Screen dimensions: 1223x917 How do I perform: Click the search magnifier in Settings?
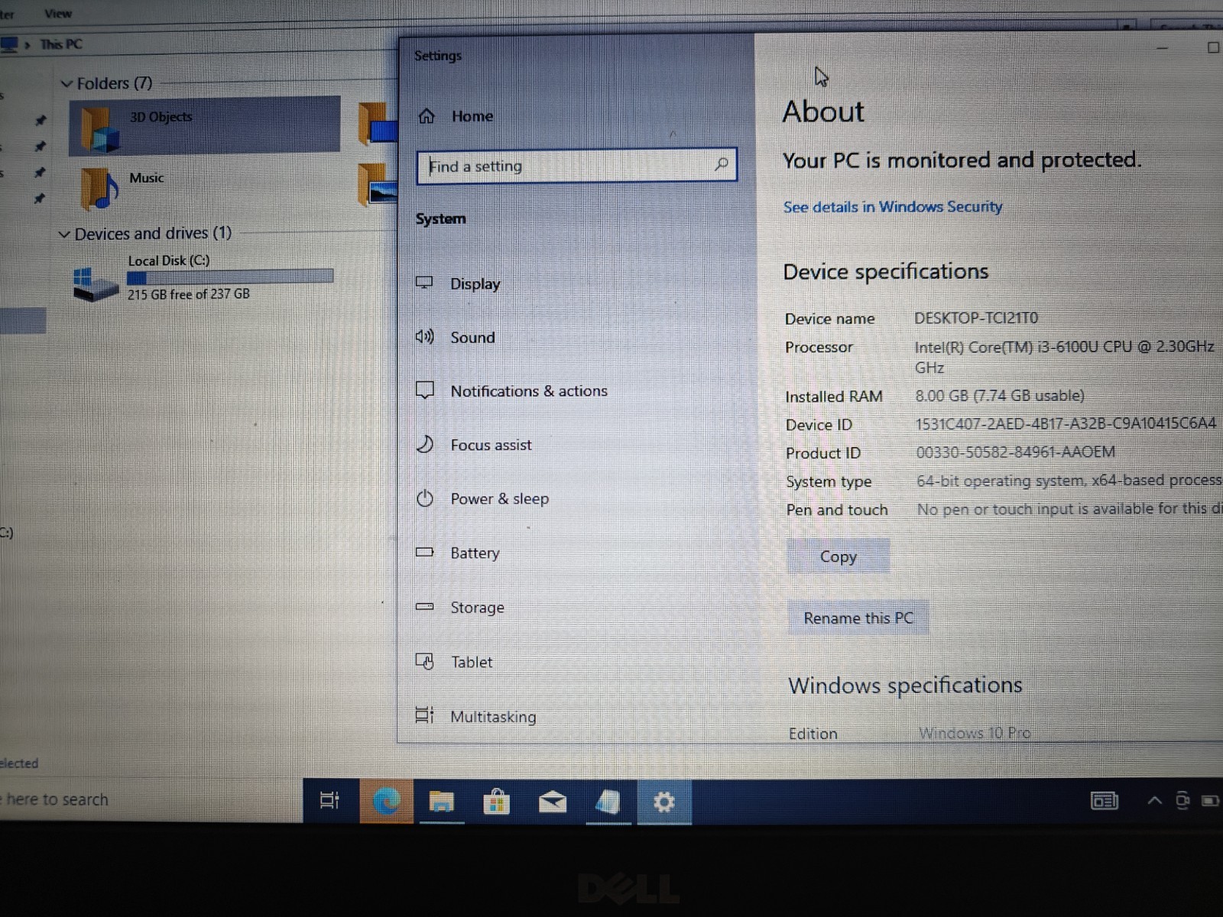721,164
